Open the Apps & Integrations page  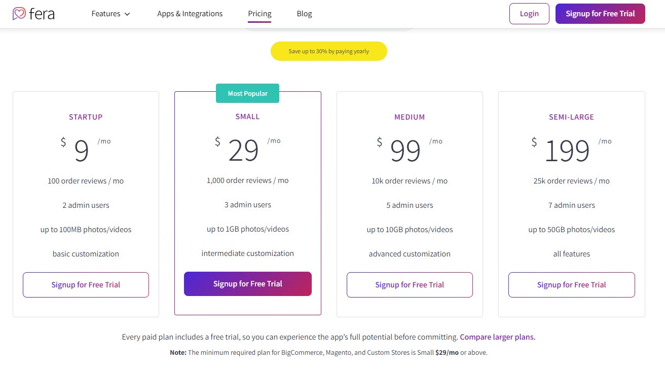pos(190,14)
